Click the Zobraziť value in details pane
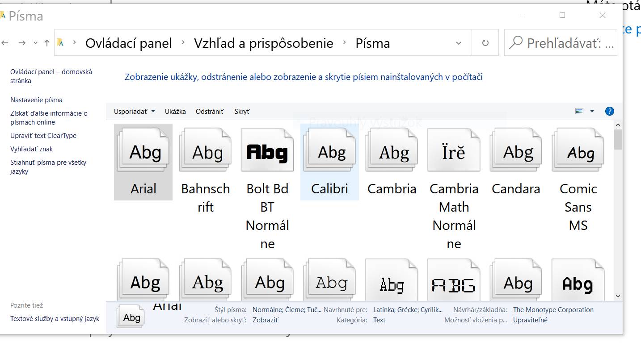The width and height of the screenshot is (641, 346). (x=266, y=320)
